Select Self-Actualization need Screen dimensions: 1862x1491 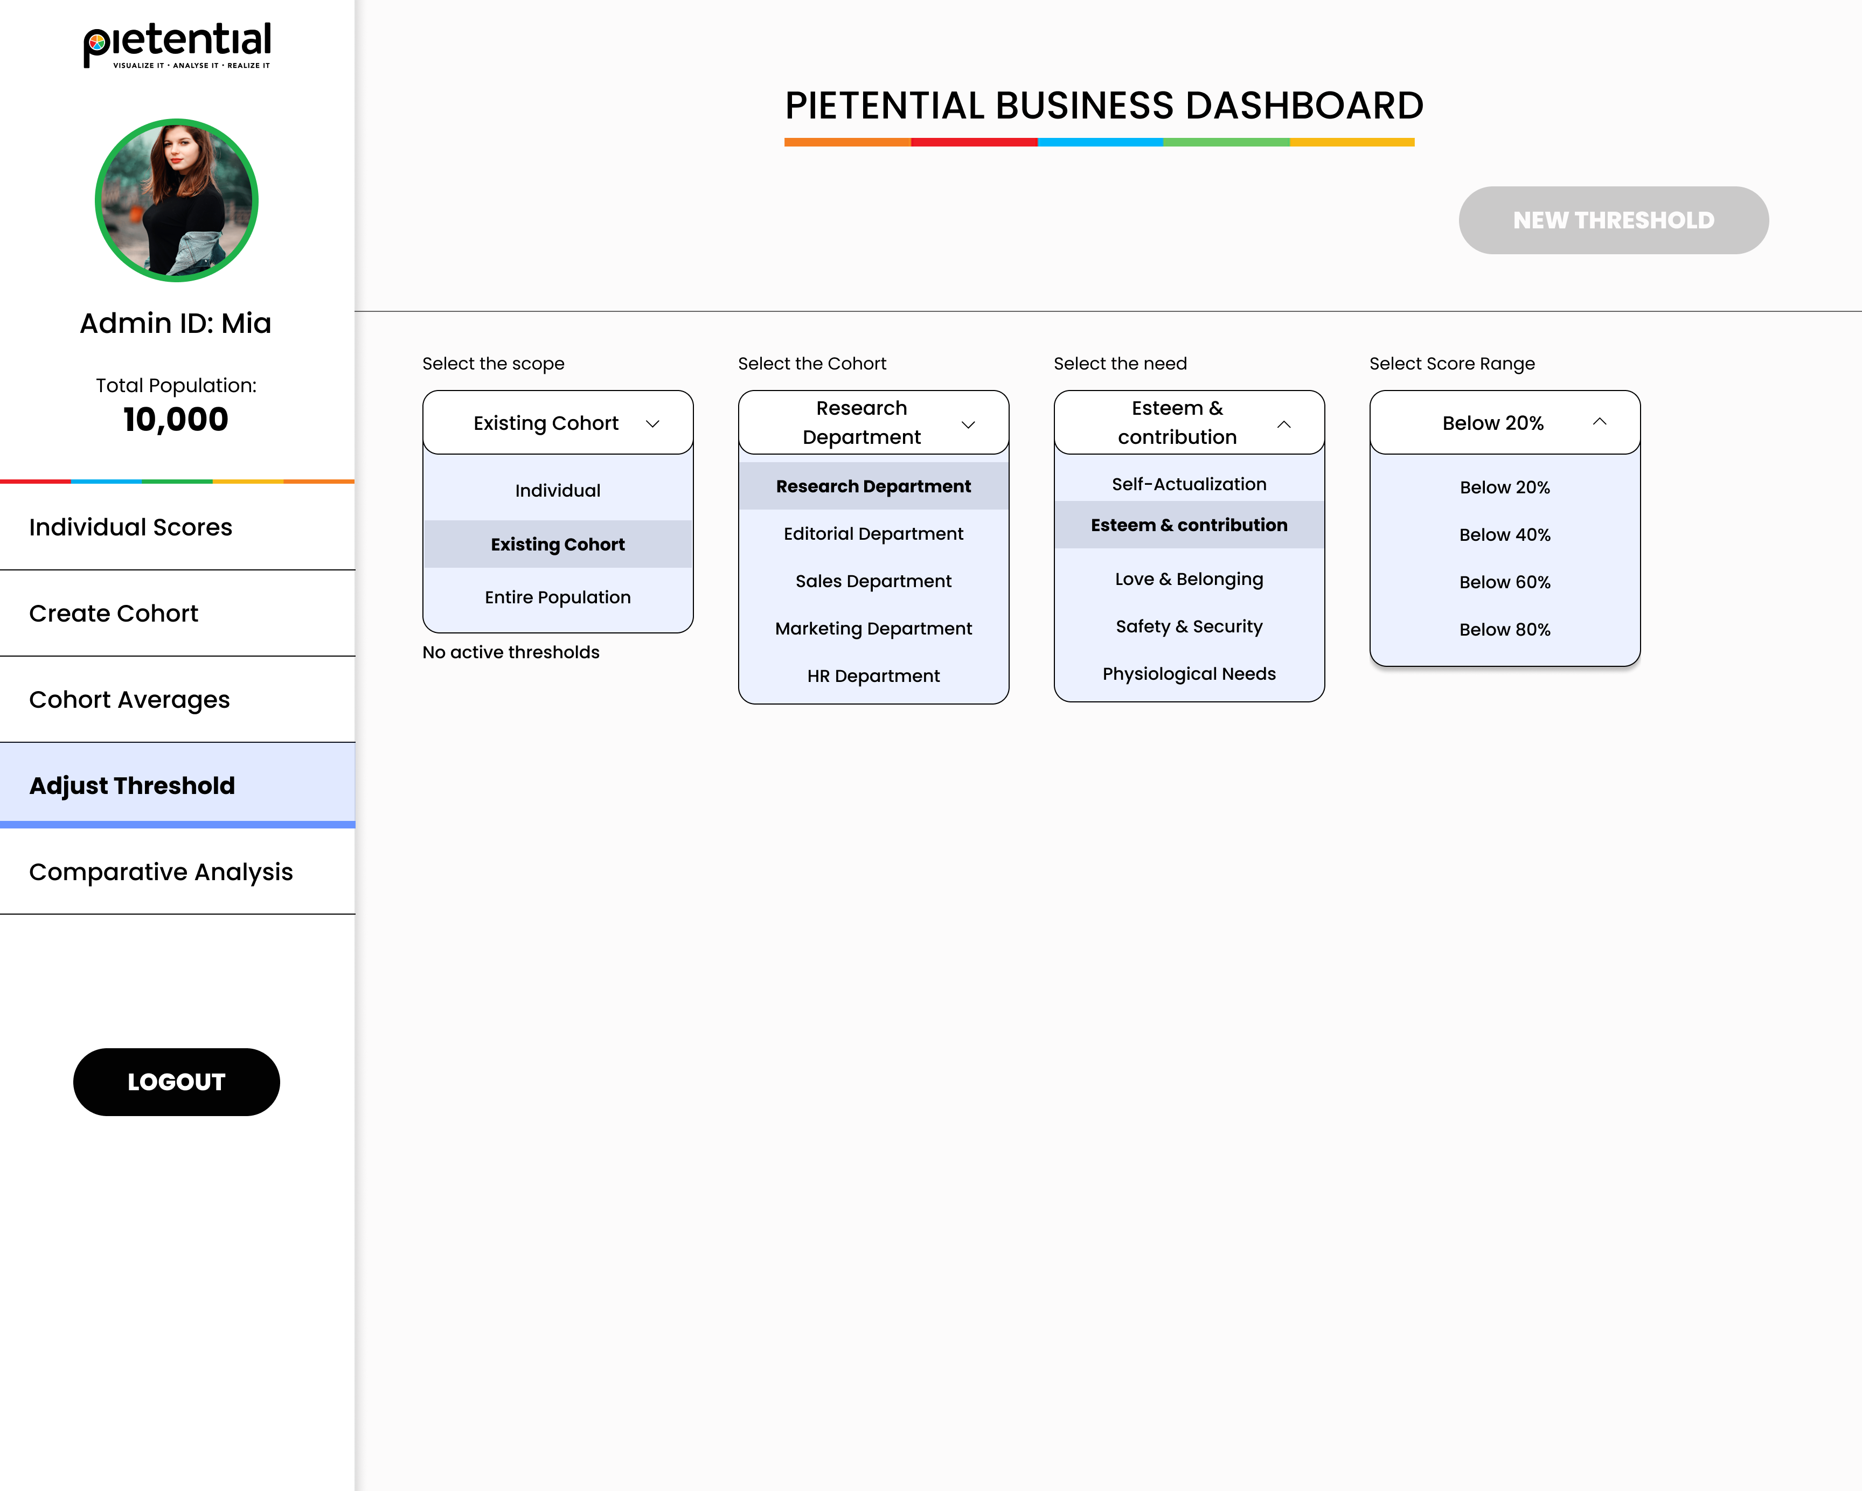pos(1189,484)
